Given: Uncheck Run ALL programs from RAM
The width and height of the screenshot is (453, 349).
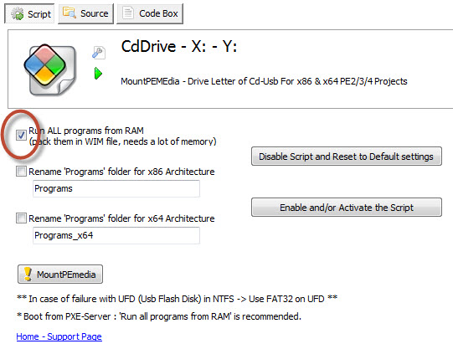Looking at the screenshot, I should point(21,135).
